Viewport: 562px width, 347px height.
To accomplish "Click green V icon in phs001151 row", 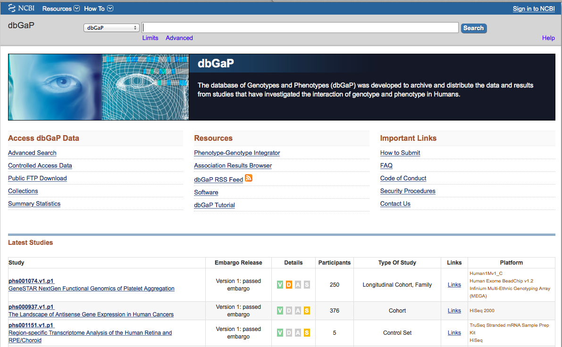I will coord(280,333).
